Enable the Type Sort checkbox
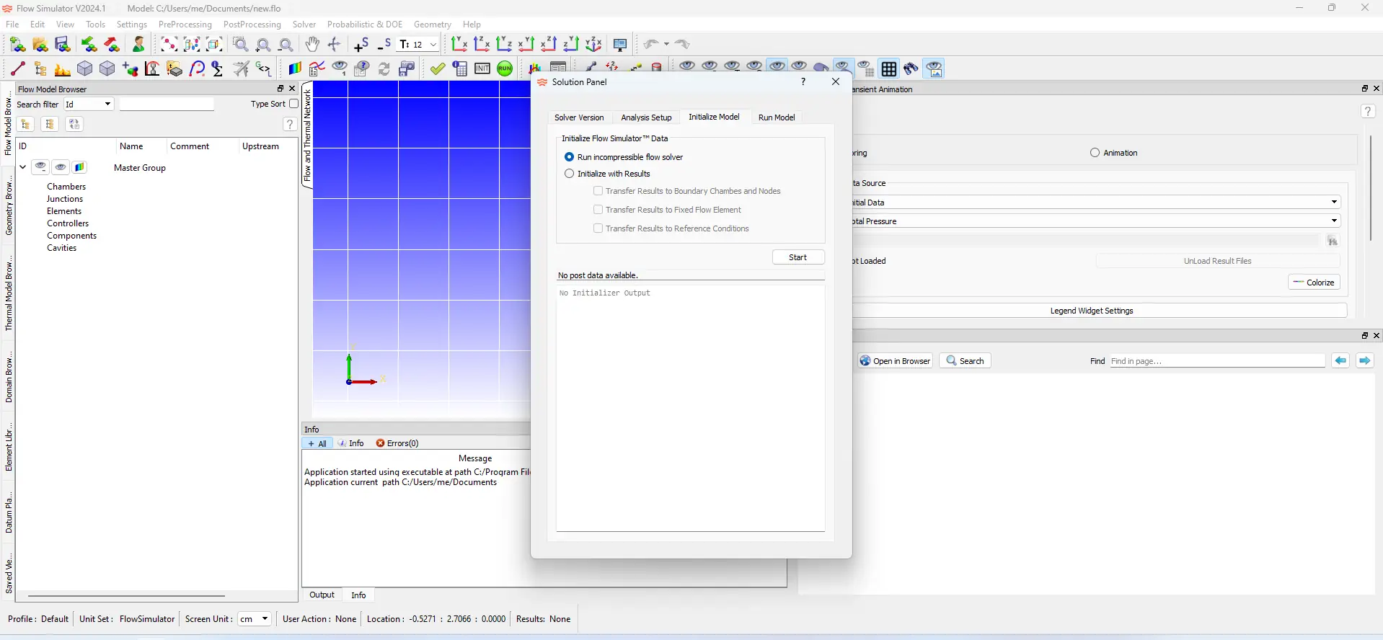The width and height of the screenshot is (1383, 640). [x=293, y=104]
